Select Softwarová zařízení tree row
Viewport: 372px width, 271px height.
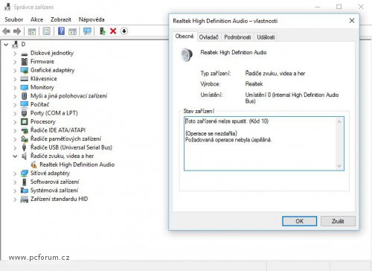[54, 182]
